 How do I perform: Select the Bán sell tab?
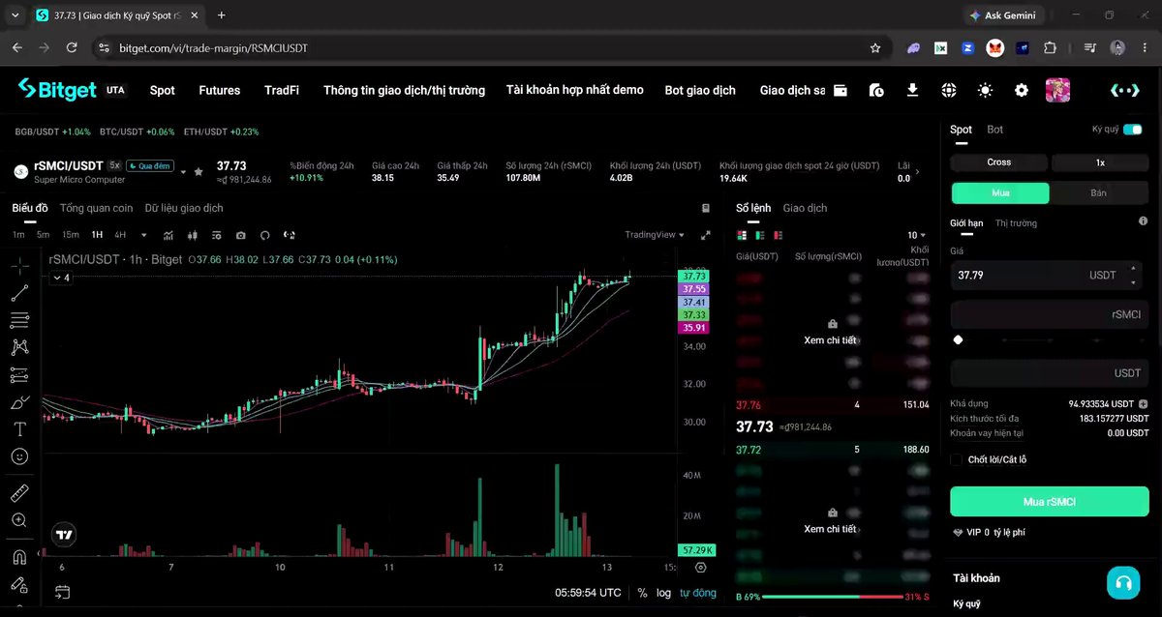(x=1099, y=192)
